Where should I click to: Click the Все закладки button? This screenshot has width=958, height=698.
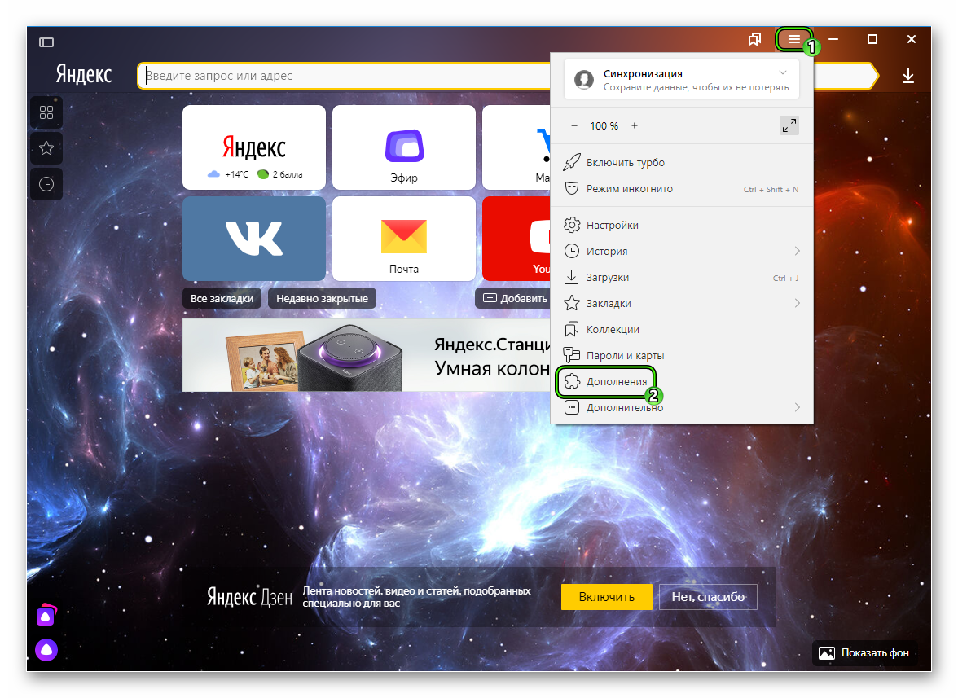click(x=222, y=299)
